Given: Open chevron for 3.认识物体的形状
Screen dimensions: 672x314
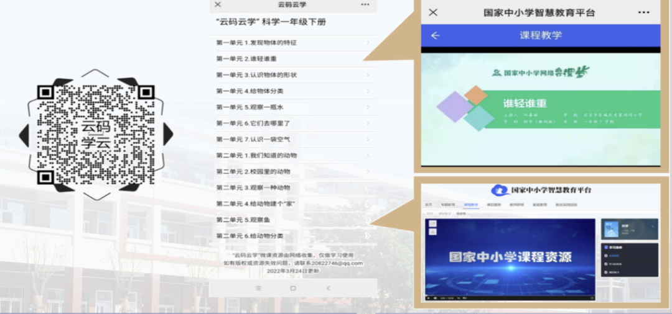Looking at the screenshot, I should click(368, 74).
